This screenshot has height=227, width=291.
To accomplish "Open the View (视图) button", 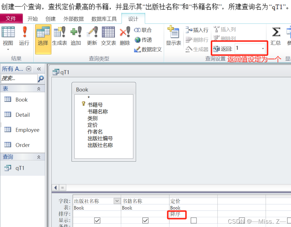I will pos(8,36).
